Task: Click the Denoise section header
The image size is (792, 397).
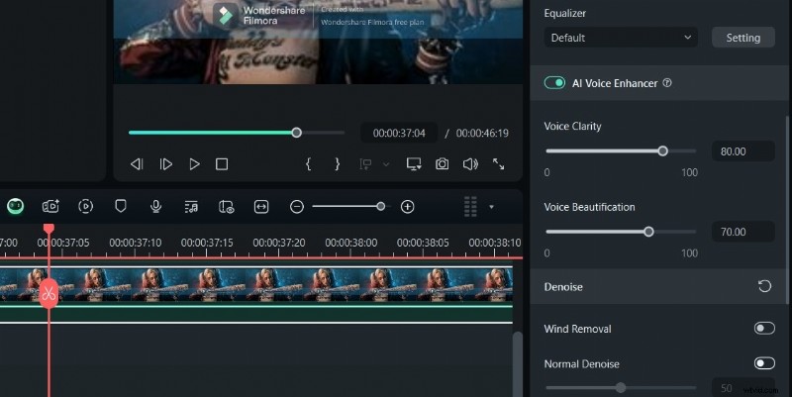Action: tap(657, 286)
